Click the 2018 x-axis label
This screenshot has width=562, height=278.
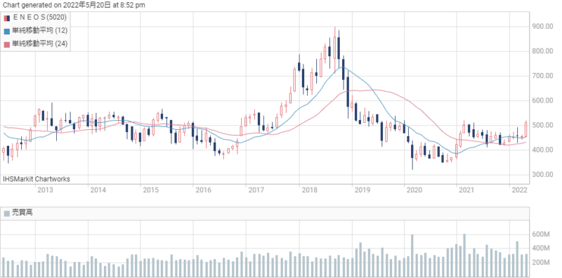[309, 190]
